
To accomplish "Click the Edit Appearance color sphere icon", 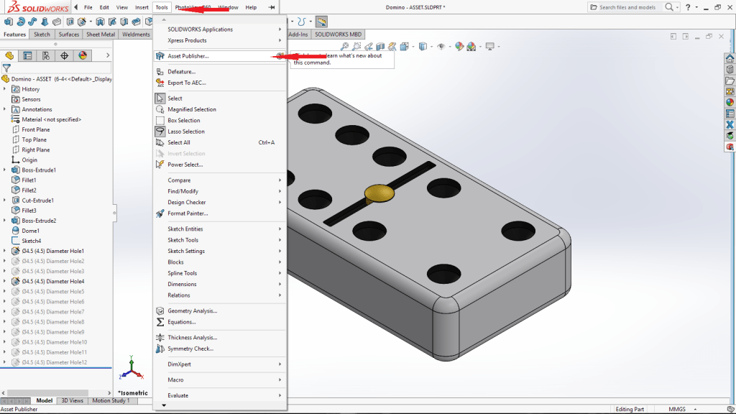I will (459, 47).
